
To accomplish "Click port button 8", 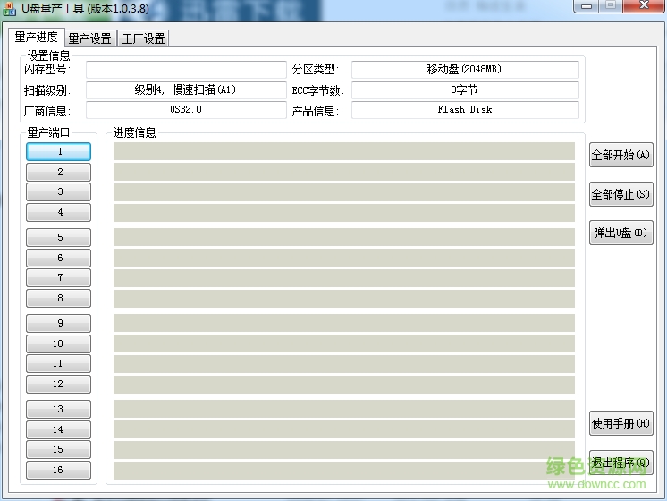I will coord(59,299).
